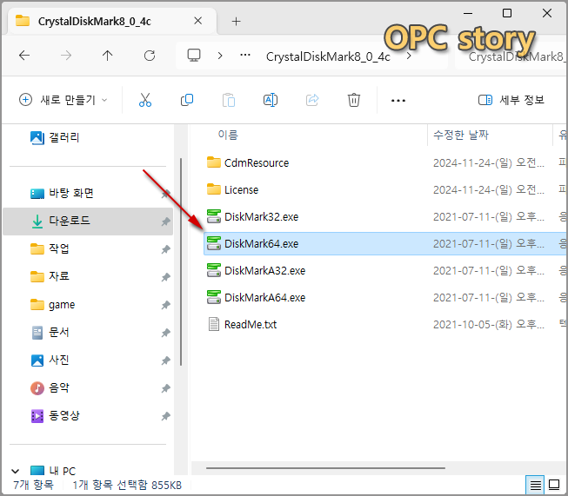Click the Cut scissors icon
This screenshot has width=568, height=496.
click(x=145, y=100)
